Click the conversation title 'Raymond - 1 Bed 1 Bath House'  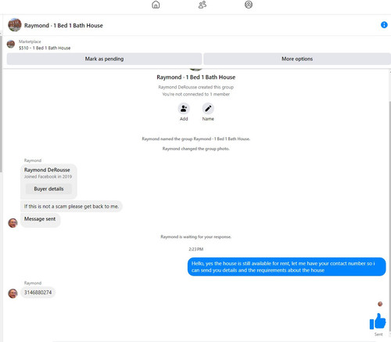point(63,26)
